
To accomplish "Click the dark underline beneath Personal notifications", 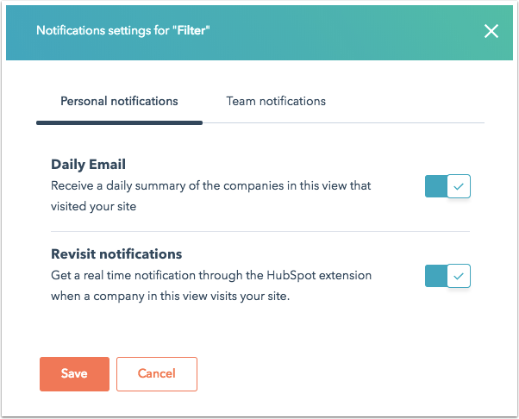I will click(120, 122).
